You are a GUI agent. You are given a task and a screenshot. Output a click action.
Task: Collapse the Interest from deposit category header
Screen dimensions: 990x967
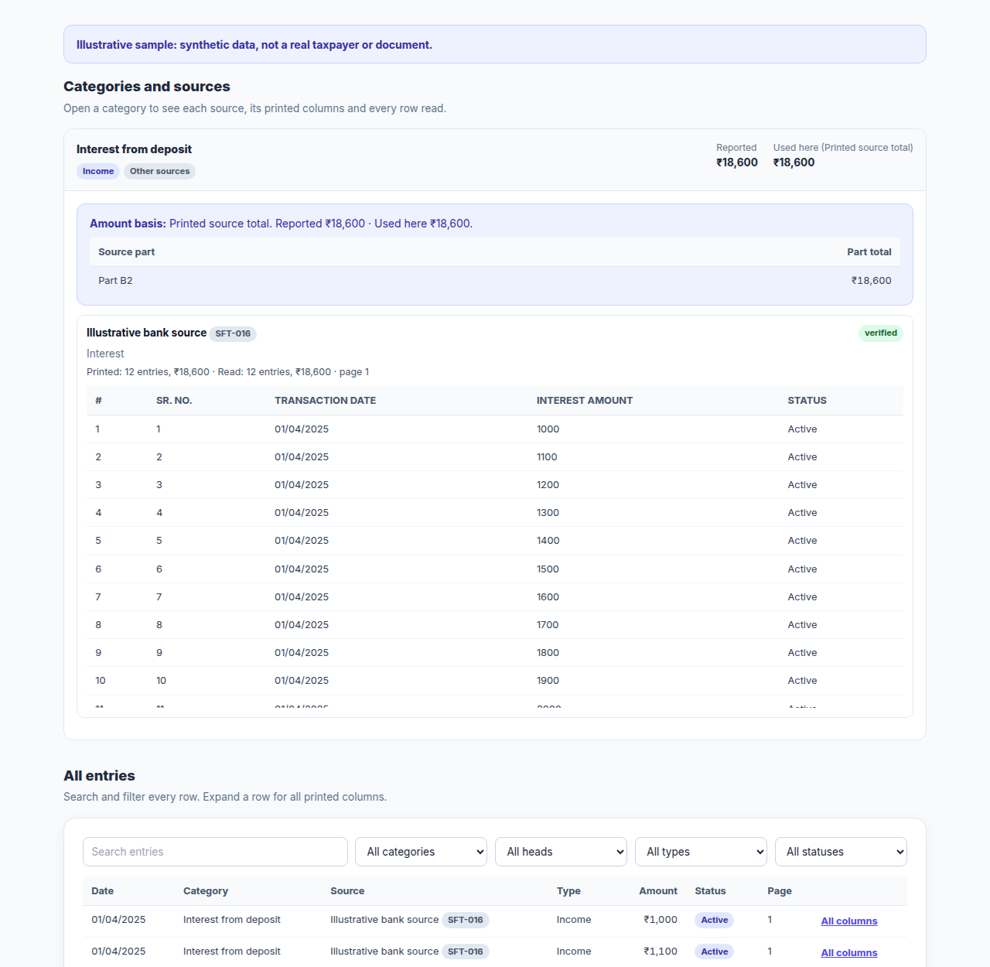(495, 160)
